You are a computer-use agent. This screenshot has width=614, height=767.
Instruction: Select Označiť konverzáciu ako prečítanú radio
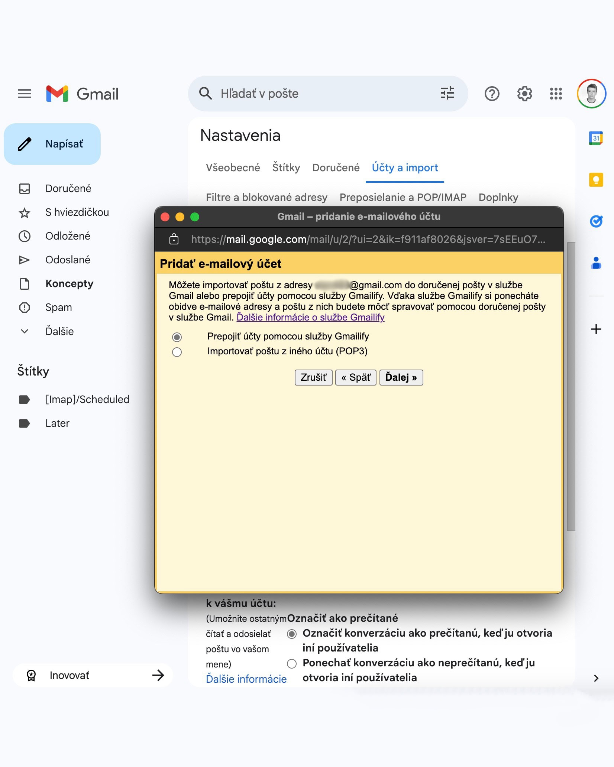tap(292, 634)
